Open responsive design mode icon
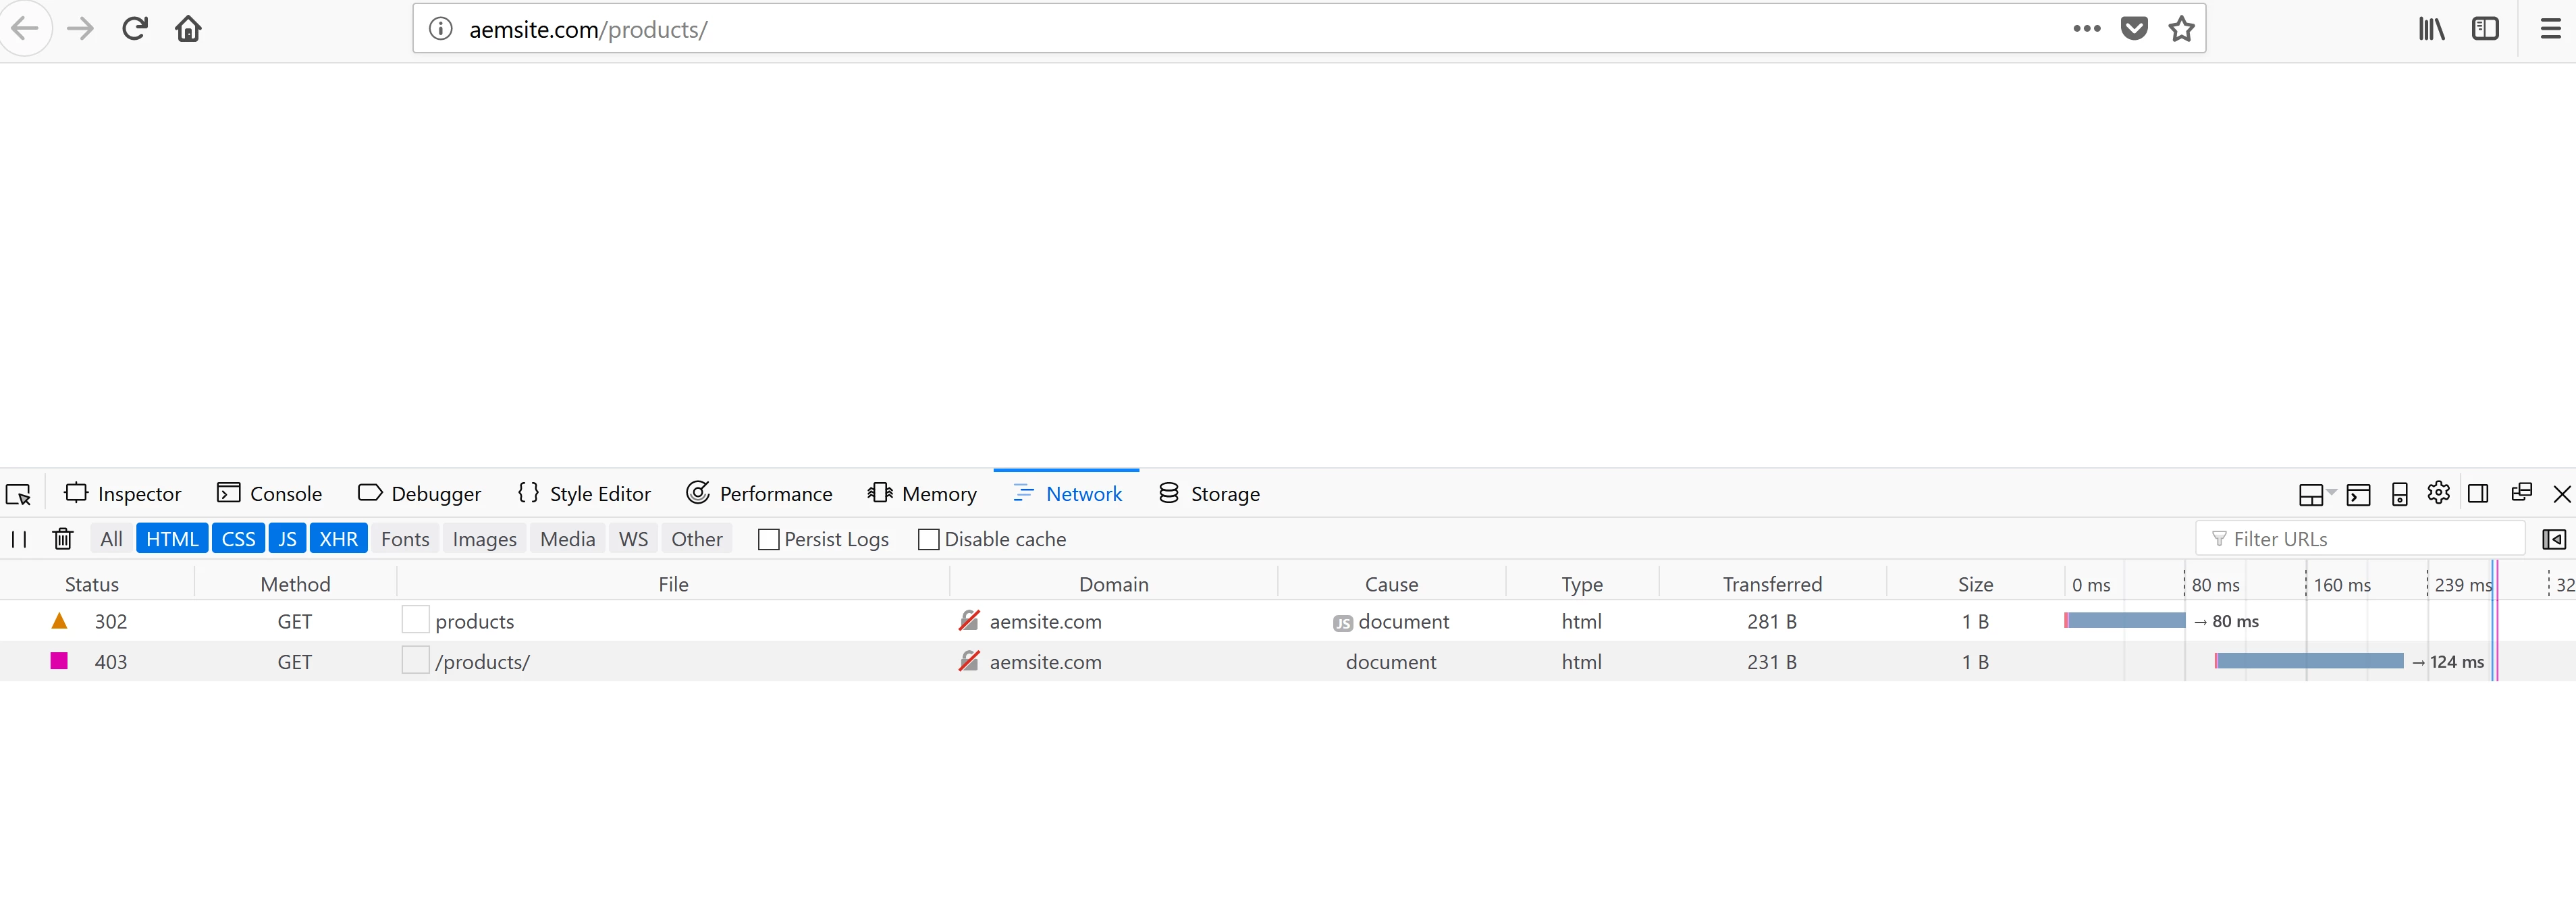Viewport: 2576px width, 900px height. point(2399,494)
